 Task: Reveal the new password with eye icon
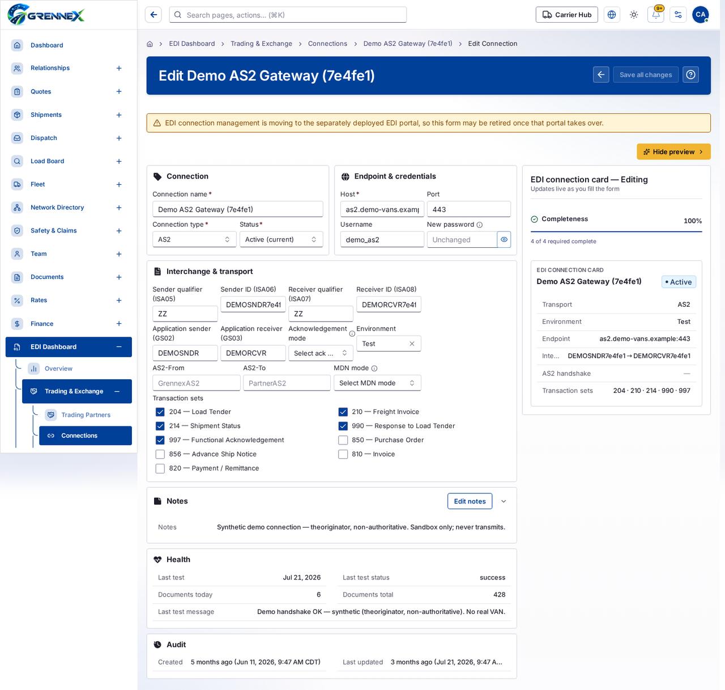tap(504, 240)
